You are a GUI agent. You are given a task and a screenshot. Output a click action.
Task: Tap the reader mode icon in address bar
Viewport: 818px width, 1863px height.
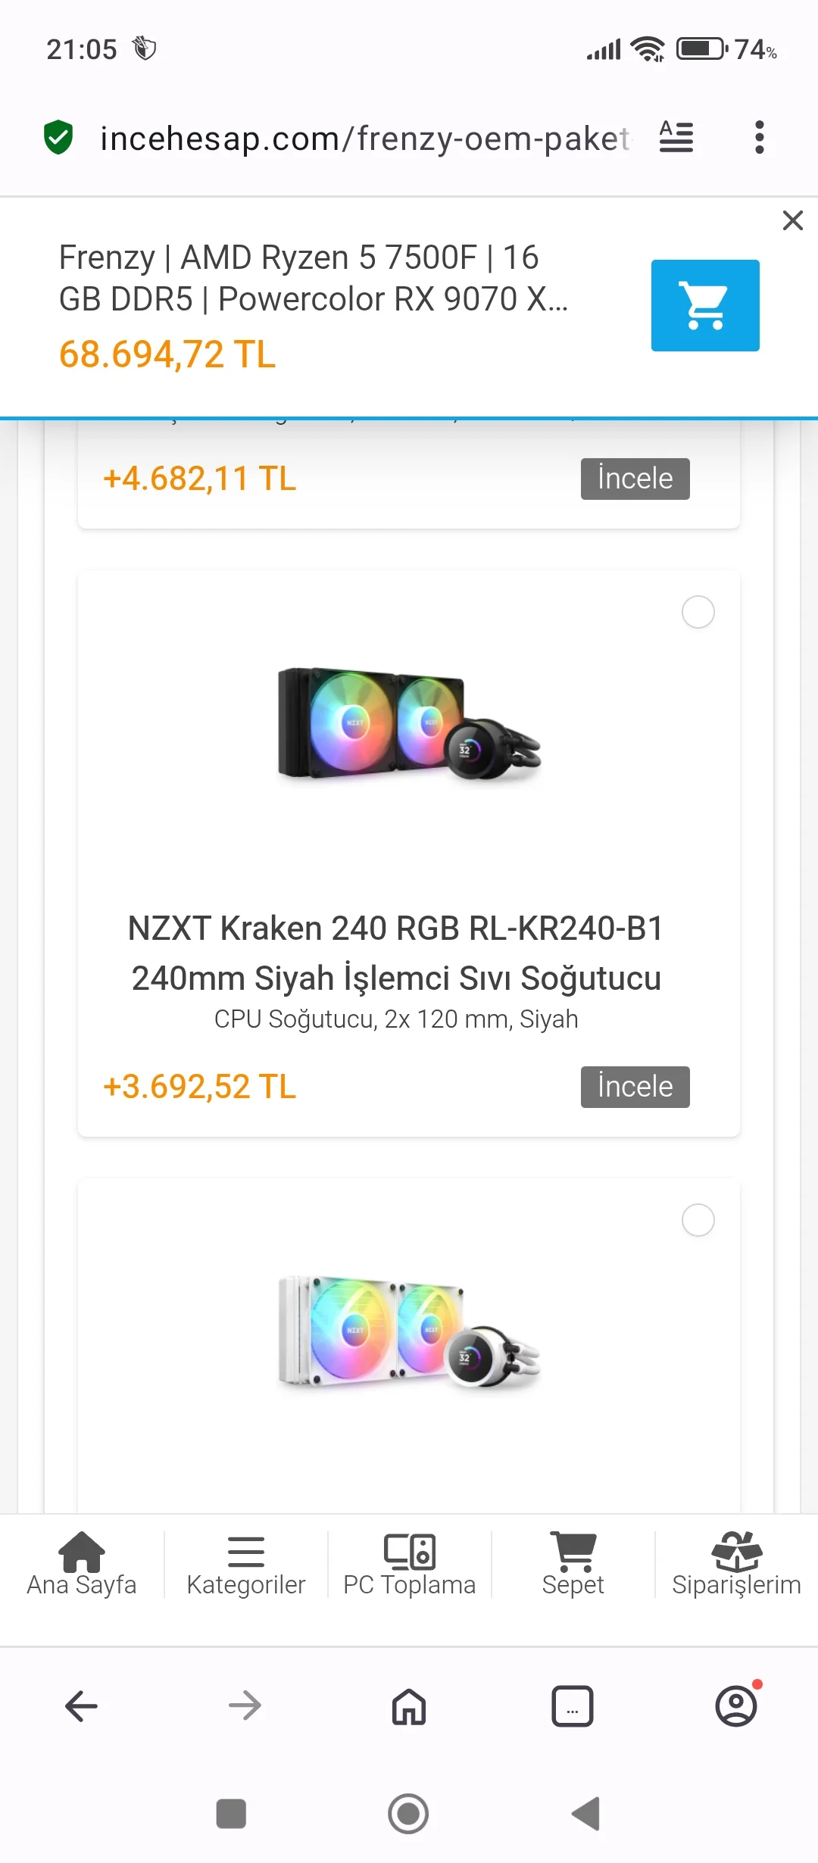point(676,137)
